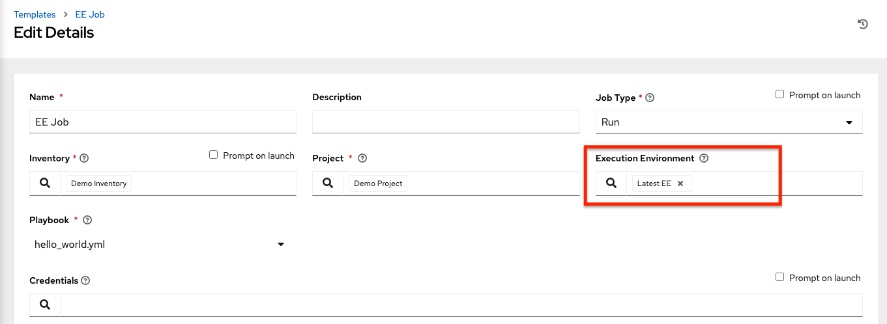Viewport: 887px width, 324px height.
Task: Open the EE Job breadcrumb link
Action: tap(90, 14)
